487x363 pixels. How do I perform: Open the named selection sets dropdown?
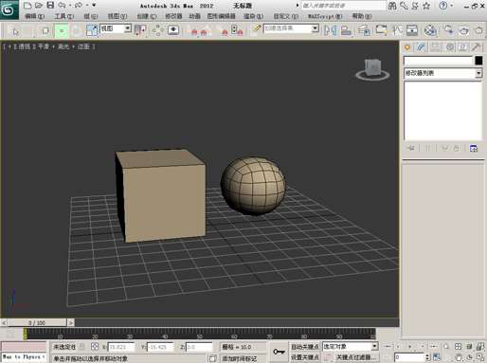[x=315, y=28]
